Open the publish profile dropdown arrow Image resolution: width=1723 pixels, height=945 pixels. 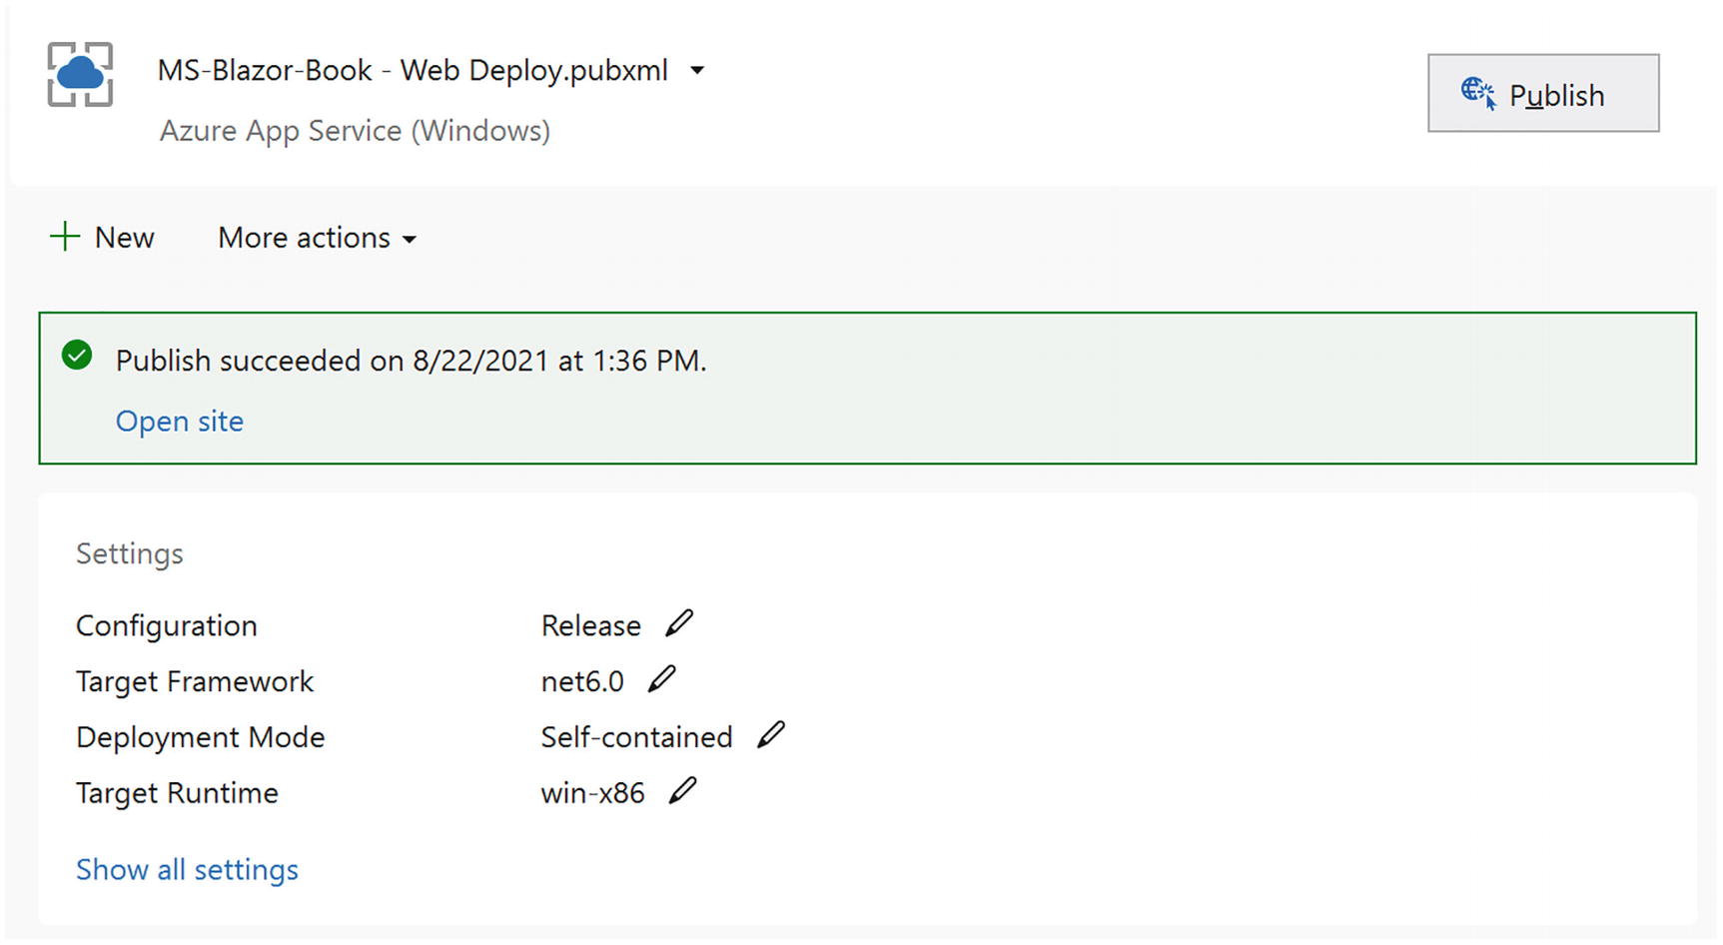click(x=697, y=71)
